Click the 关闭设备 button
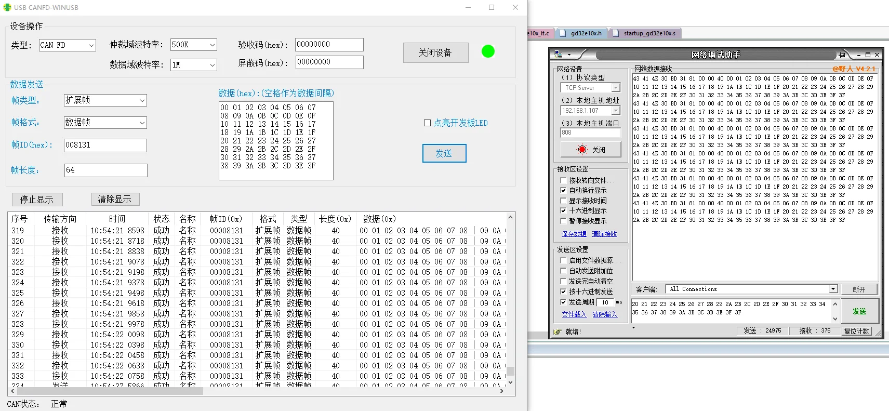This screenshot has height=411, width=889. tap(435, 52)
